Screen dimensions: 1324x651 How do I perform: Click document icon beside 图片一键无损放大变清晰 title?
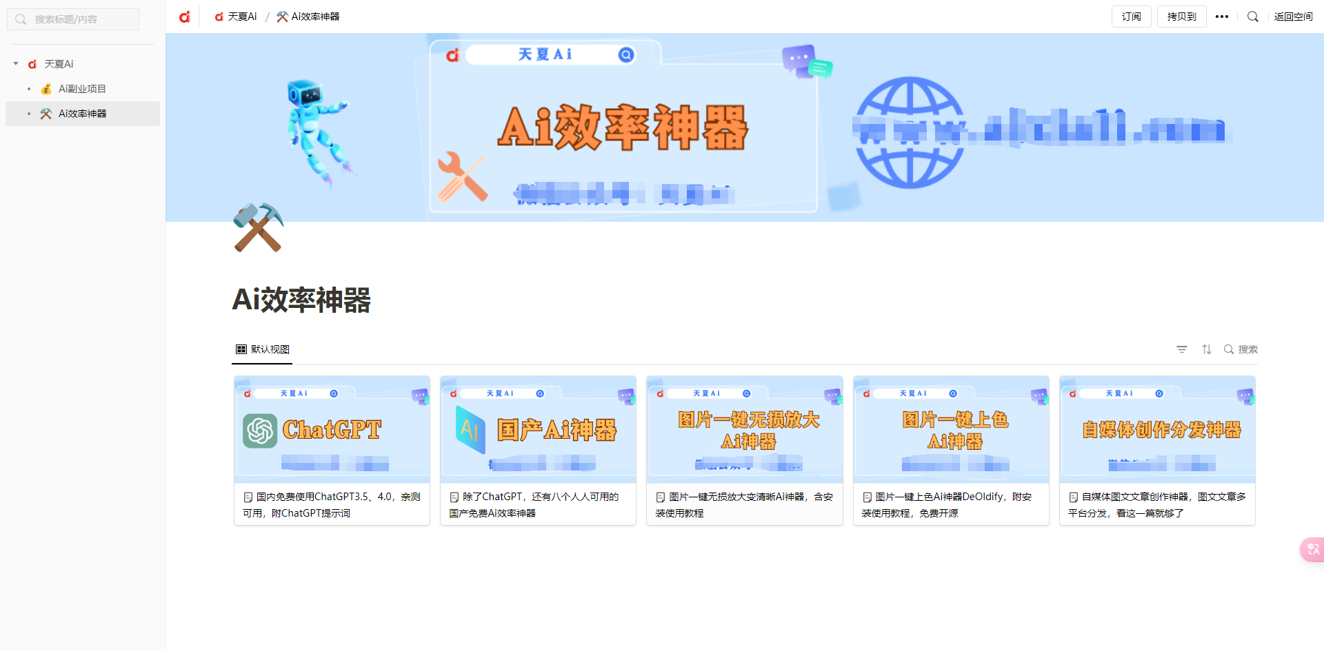click(x=661, y=497)
